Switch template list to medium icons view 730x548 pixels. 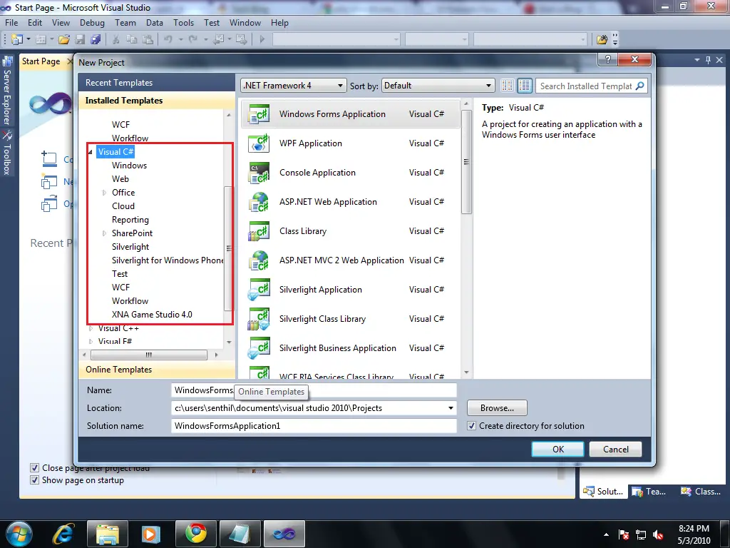click(x=524, y=86)
